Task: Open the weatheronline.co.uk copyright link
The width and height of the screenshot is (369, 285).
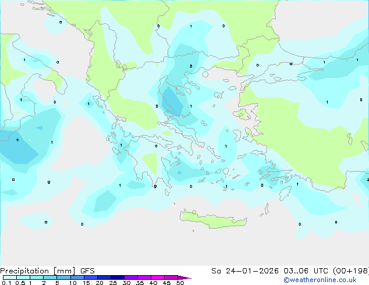Action: pyautogui.click(x=320, y=280)
